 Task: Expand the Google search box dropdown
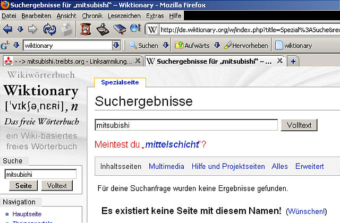click(116, 46)
